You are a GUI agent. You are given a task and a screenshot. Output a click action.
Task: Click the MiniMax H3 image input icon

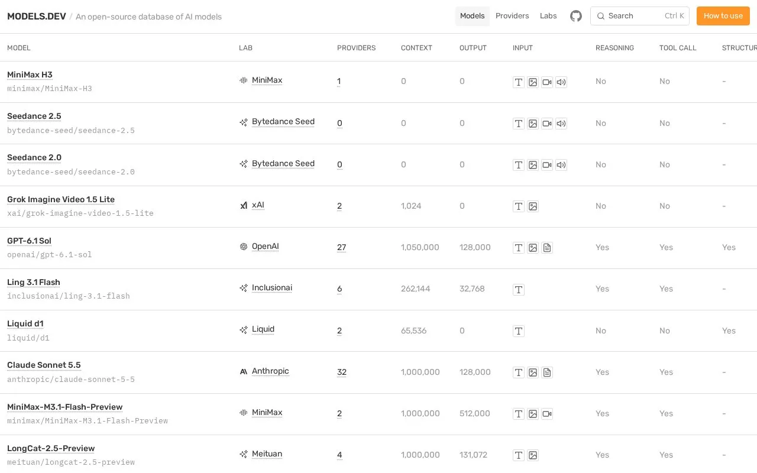(x=533, y=82)
